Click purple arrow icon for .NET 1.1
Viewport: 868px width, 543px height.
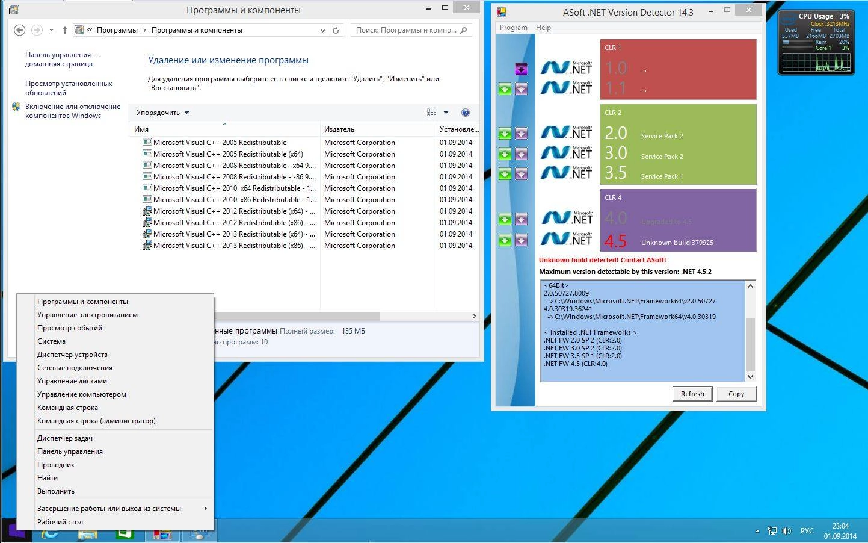click(x=521, y=89)
